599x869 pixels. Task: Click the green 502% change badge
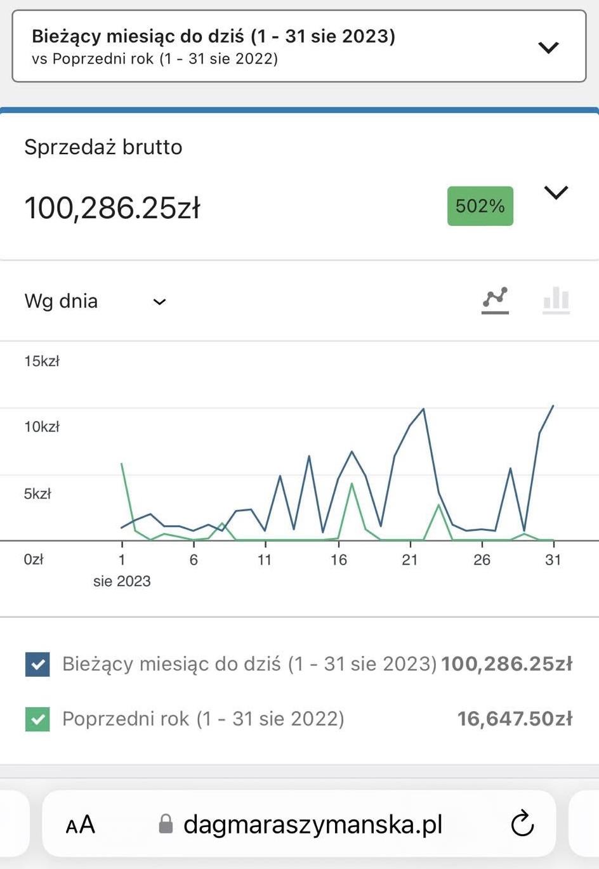480,206
